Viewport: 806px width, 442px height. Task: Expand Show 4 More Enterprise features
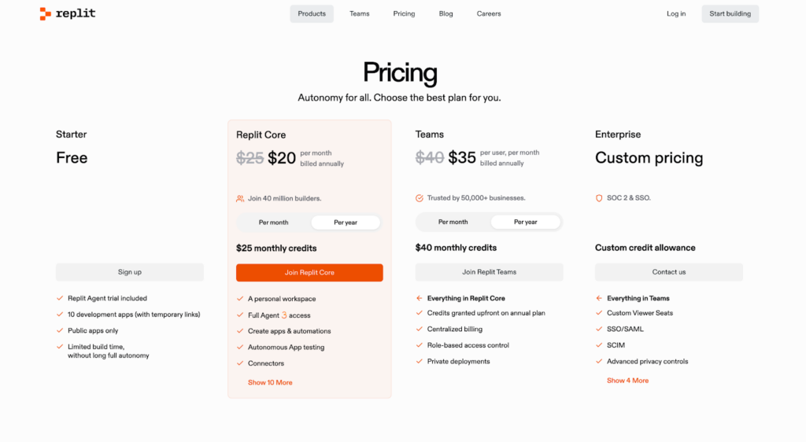tap(627, 381)
